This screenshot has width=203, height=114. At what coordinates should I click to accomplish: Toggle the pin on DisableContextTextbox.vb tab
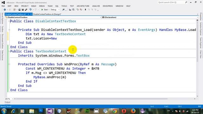tap(28, 14)
